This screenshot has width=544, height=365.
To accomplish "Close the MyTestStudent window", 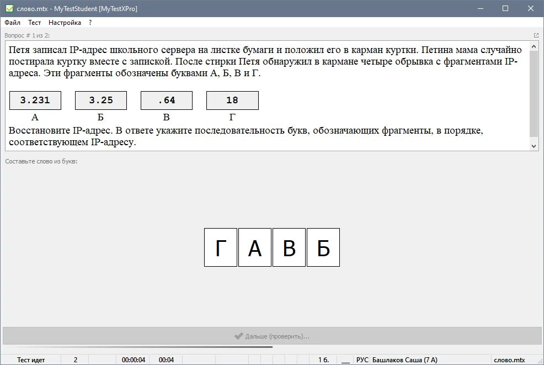I will 531,8.
